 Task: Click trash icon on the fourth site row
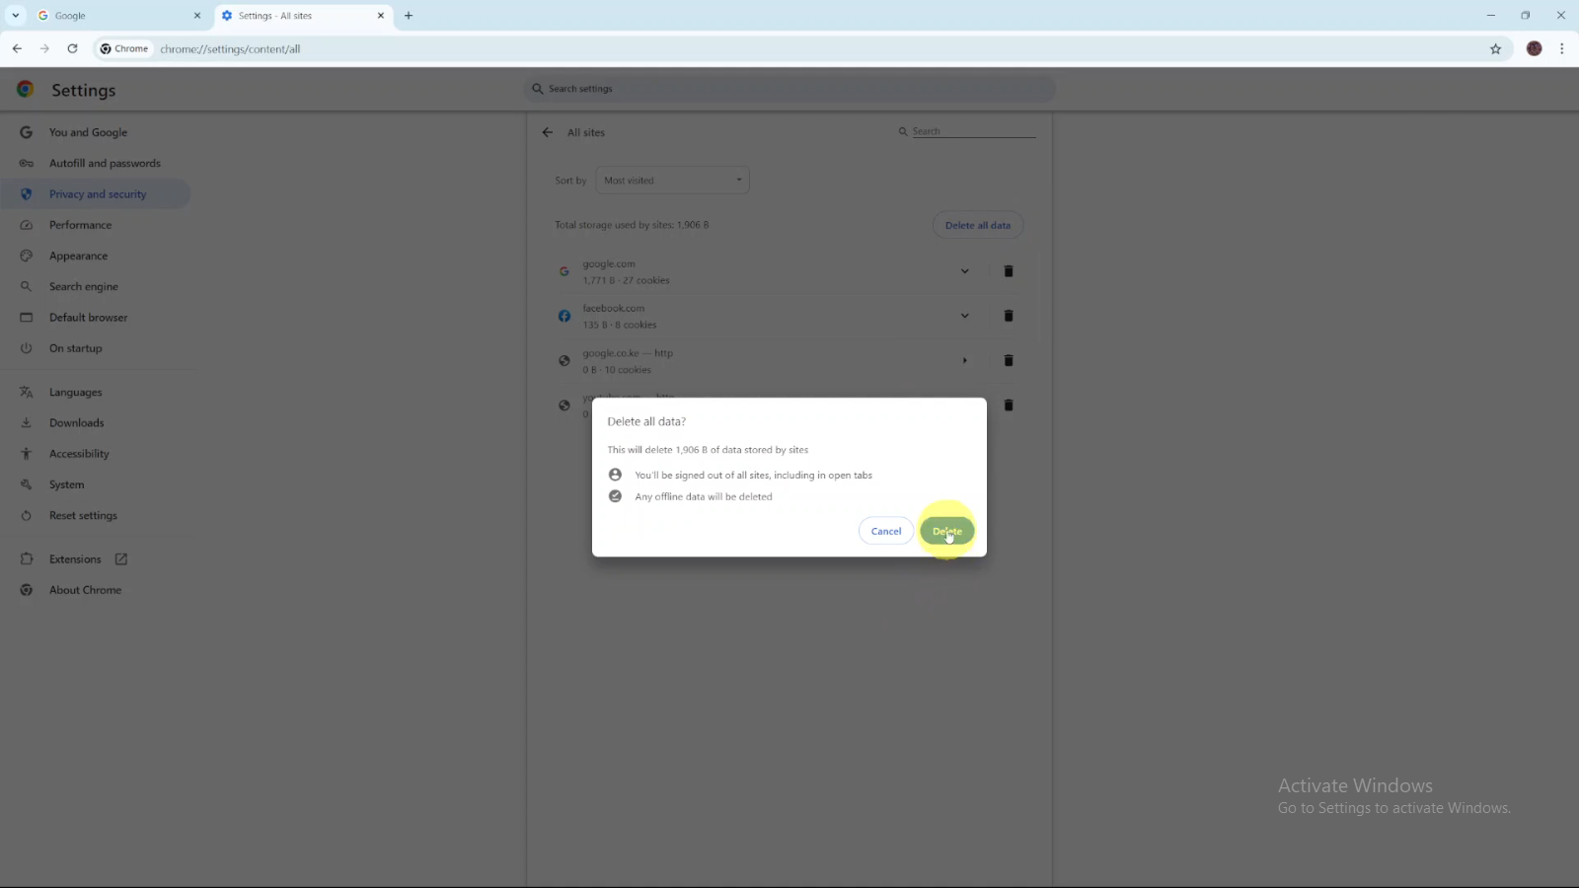point(1009,405)
